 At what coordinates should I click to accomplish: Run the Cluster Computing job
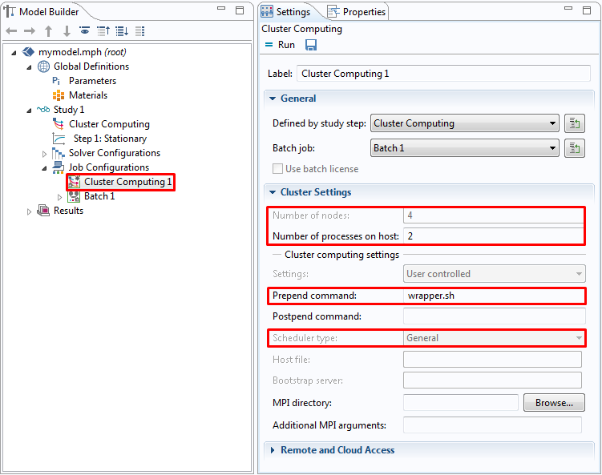280,45
